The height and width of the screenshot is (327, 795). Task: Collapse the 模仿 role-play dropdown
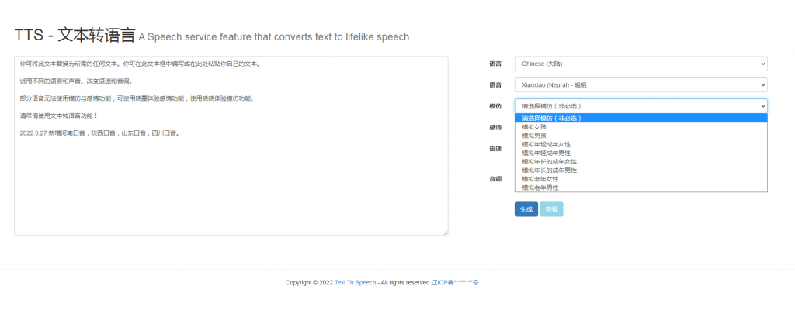[641, 105]
